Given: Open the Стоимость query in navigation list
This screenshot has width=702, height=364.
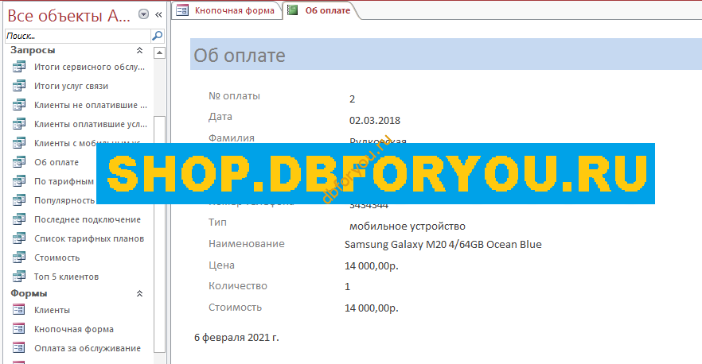Looking at the screenshot, I should [x=57, y=258].
